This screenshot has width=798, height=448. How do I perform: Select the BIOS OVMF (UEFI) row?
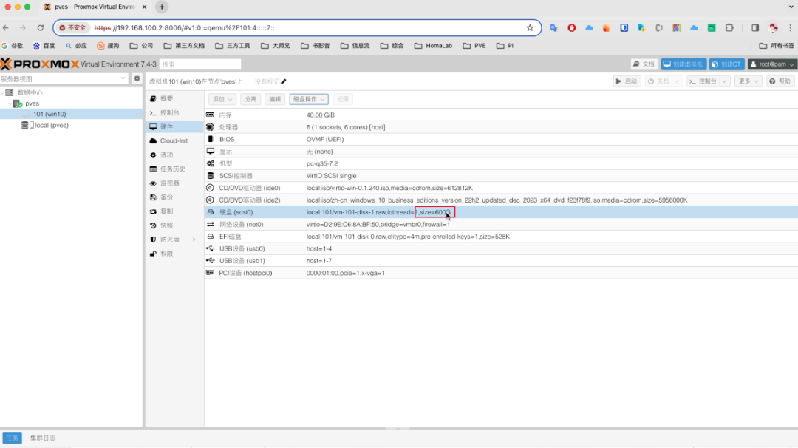tap(501, 140)
